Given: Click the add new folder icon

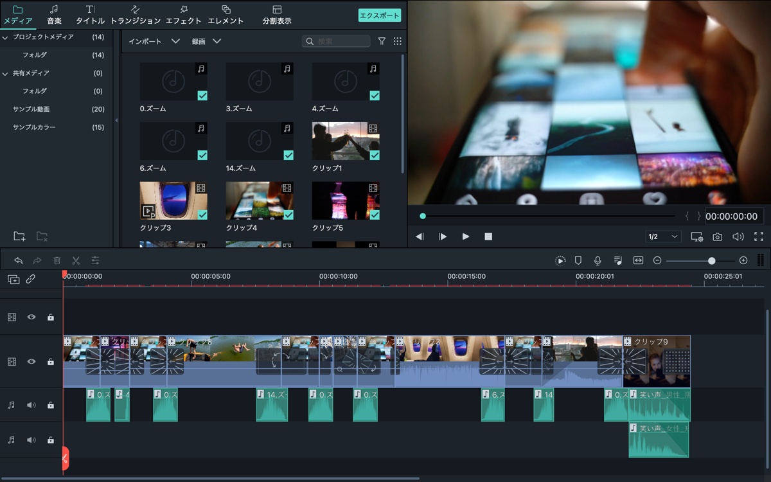Looking at the screenshot, I should (x=19, y=237).
